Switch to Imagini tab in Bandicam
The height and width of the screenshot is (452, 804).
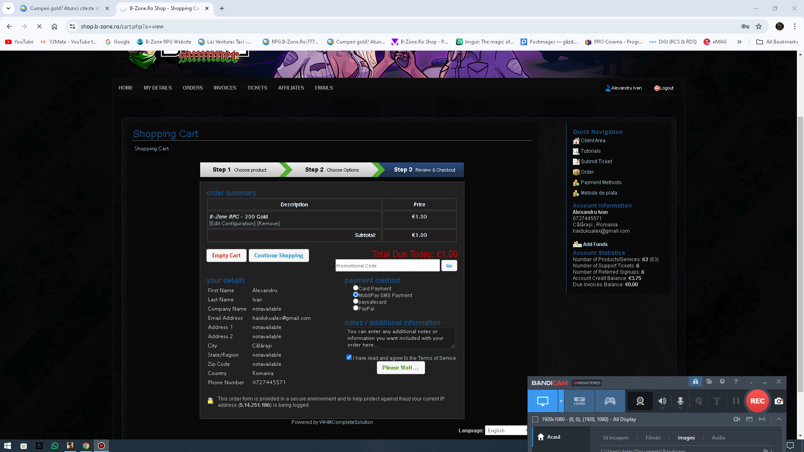(686, 438)
